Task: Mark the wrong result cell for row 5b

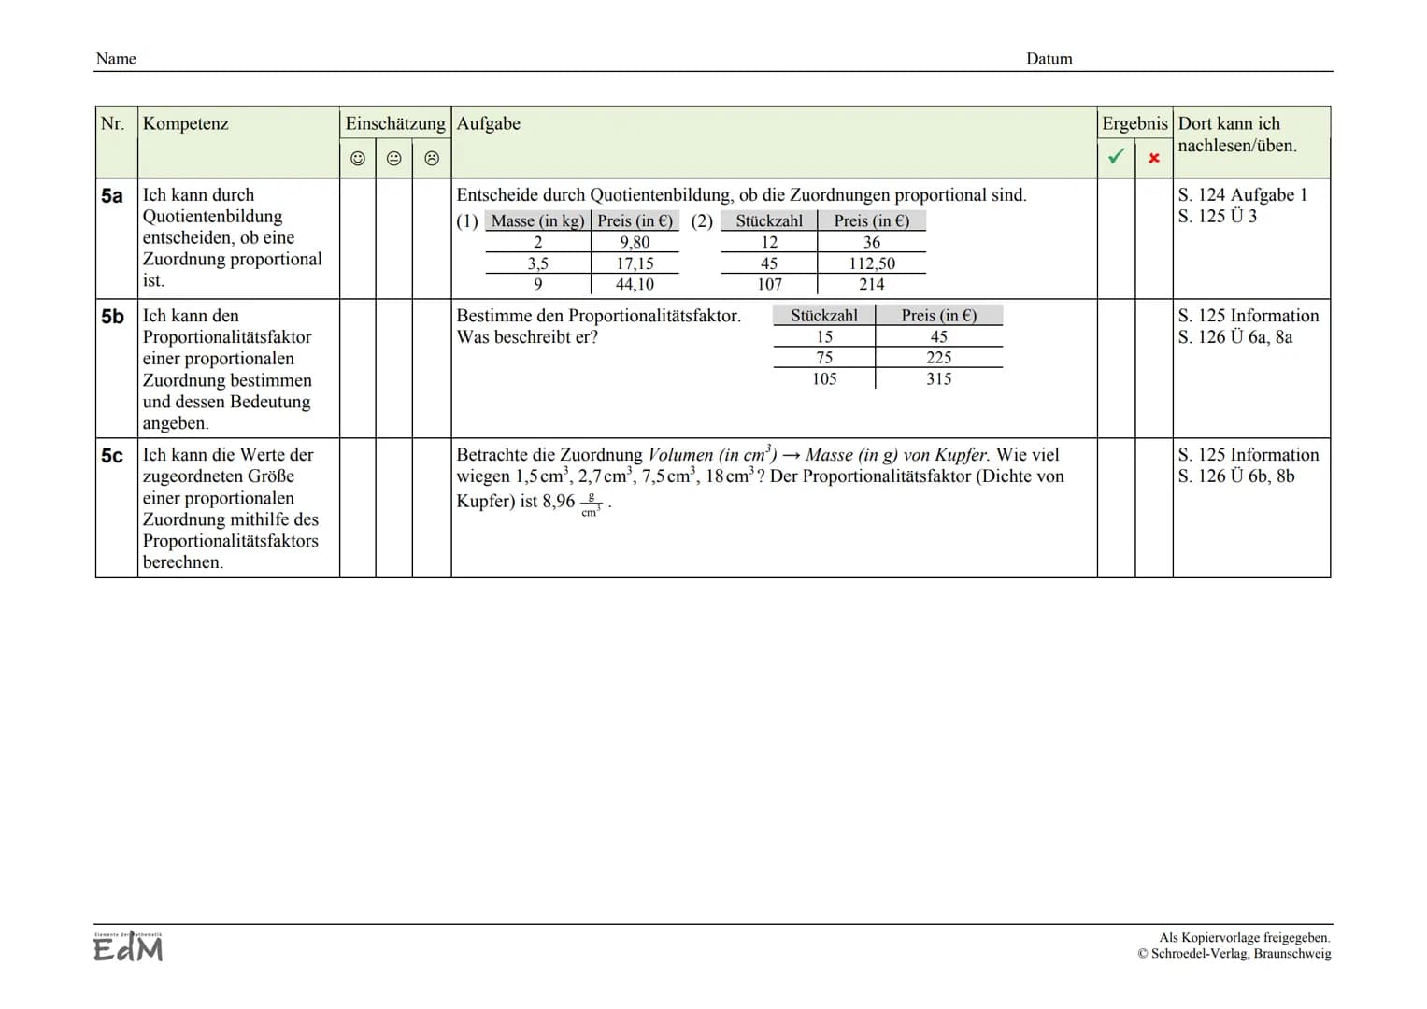Action: tap(1154, 368)
